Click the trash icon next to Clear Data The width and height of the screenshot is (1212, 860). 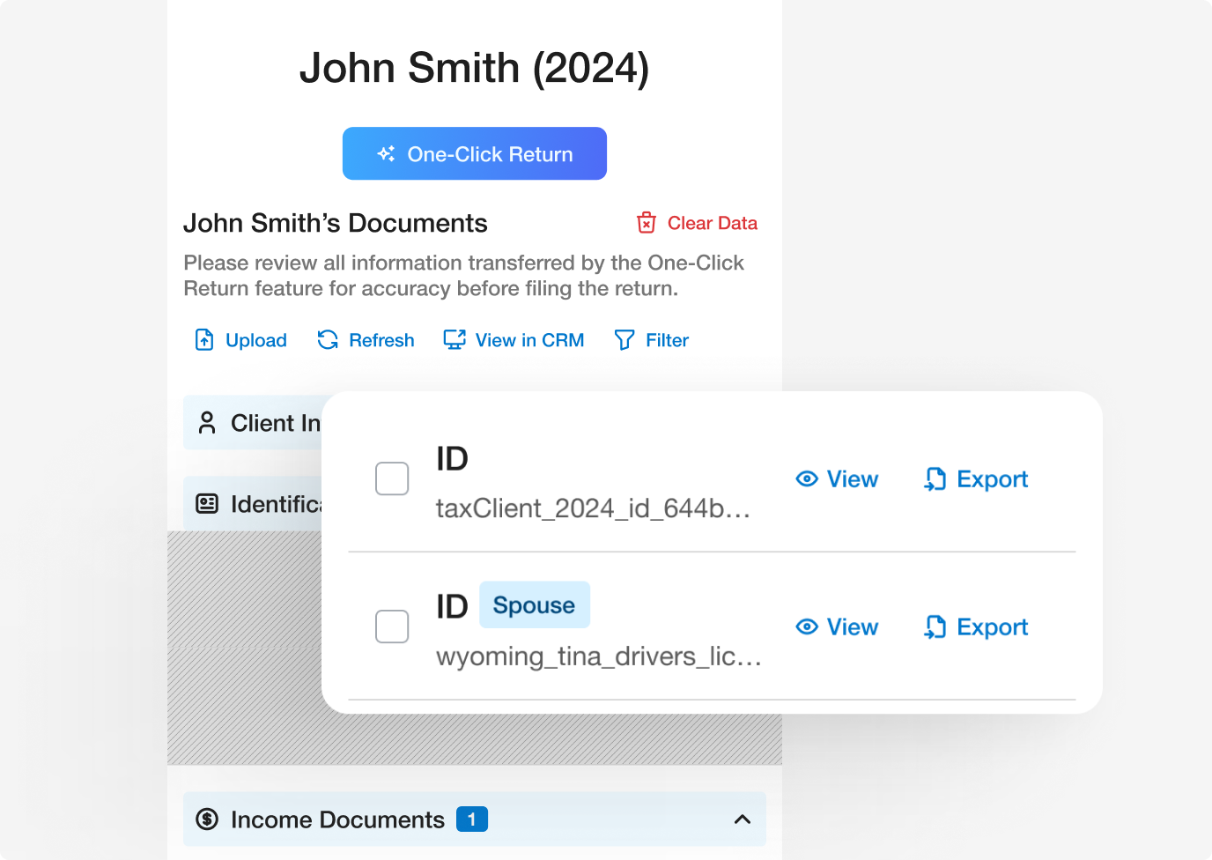647,222
